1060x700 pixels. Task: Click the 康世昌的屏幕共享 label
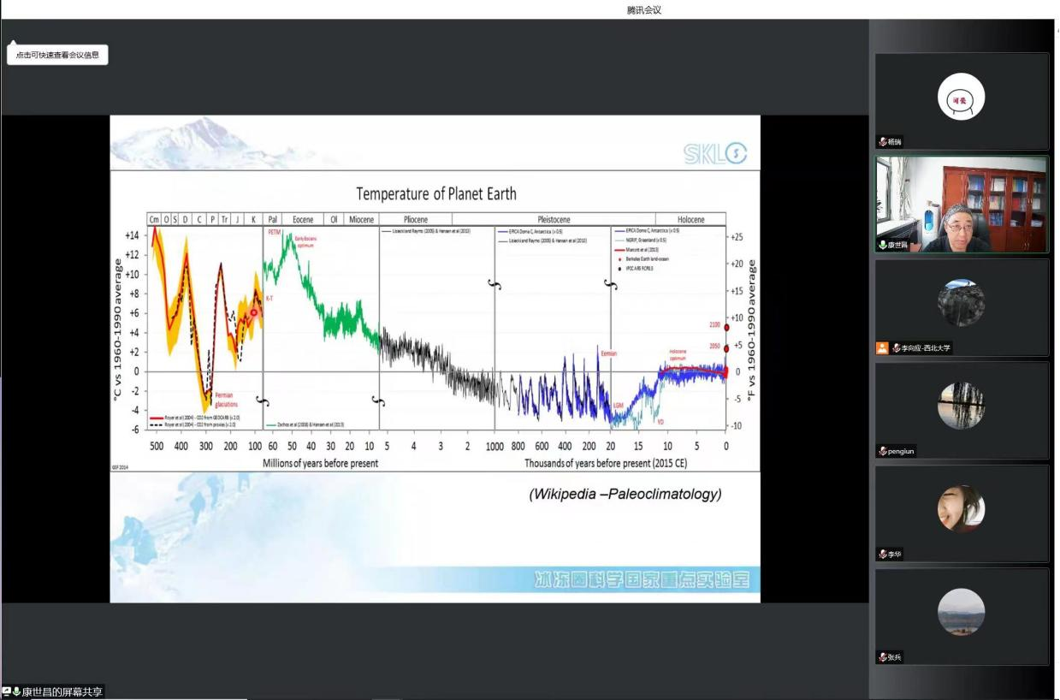(62, 691)
